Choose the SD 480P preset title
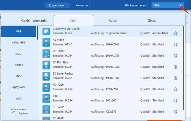 click(58, 118)
